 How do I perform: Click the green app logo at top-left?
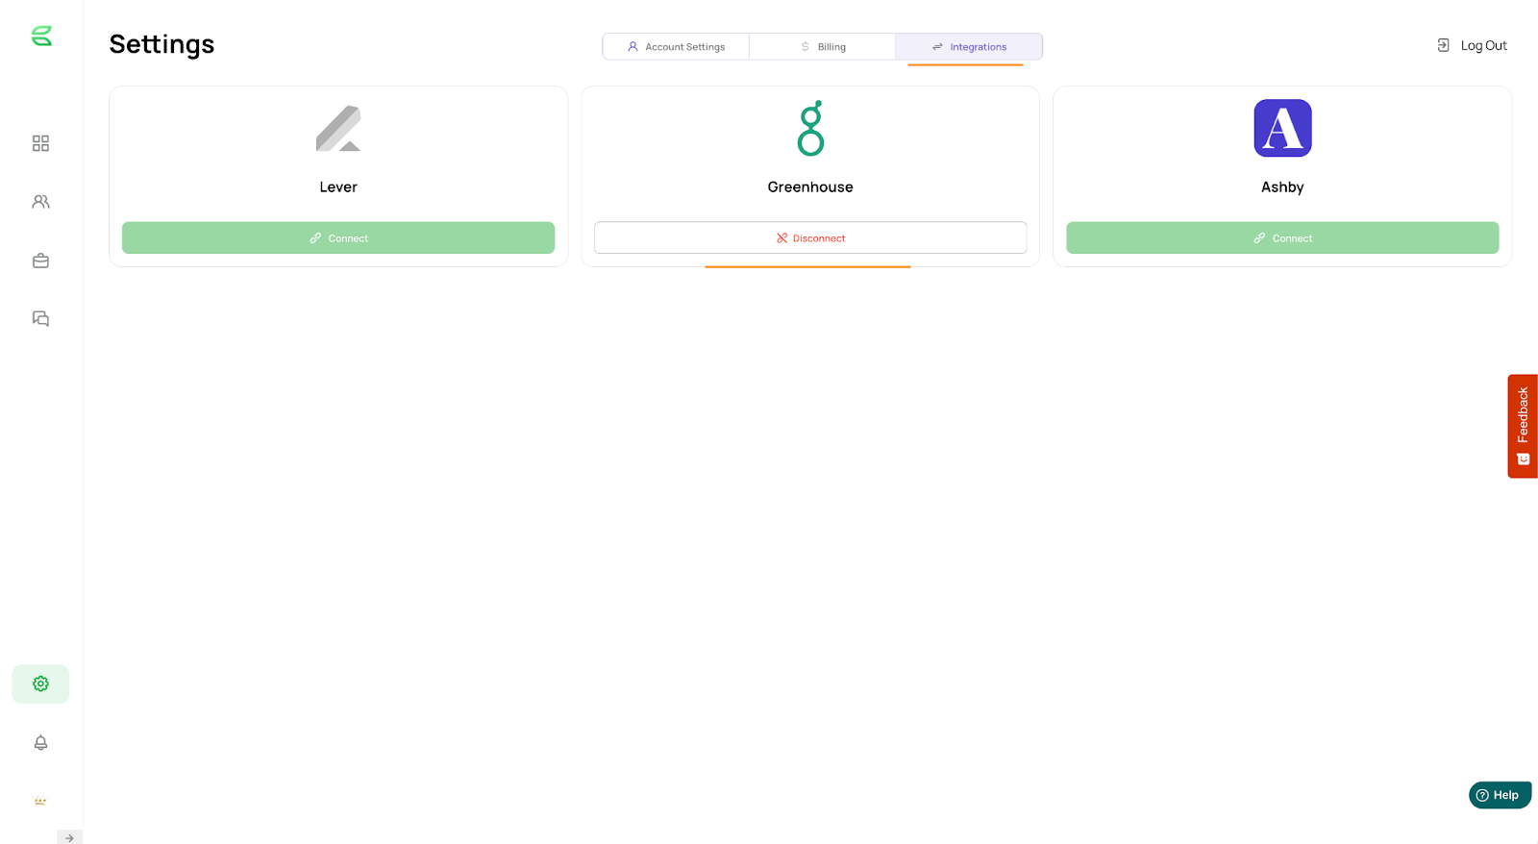pyautogui.click(x=41, y=37)
